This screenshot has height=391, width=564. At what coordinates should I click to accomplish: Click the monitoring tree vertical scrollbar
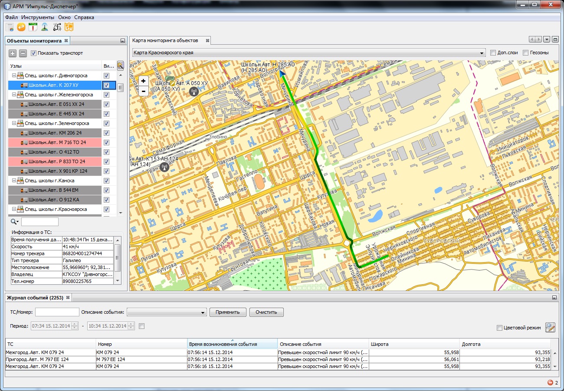[x=121, y=143]
